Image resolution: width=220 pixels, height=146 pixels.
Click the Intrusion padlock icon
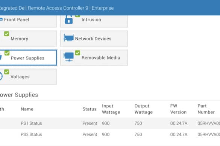pyautogui.click(x=69, y=20)
